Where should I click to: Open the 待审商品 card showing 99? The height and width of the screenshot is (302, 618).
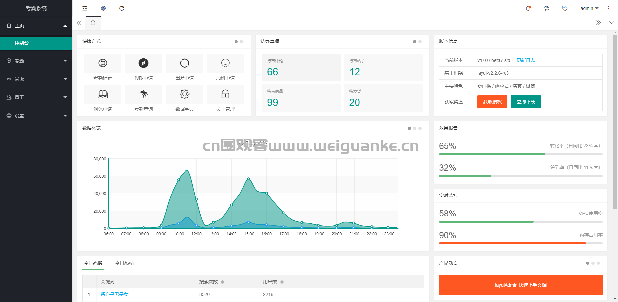(301, 98)
